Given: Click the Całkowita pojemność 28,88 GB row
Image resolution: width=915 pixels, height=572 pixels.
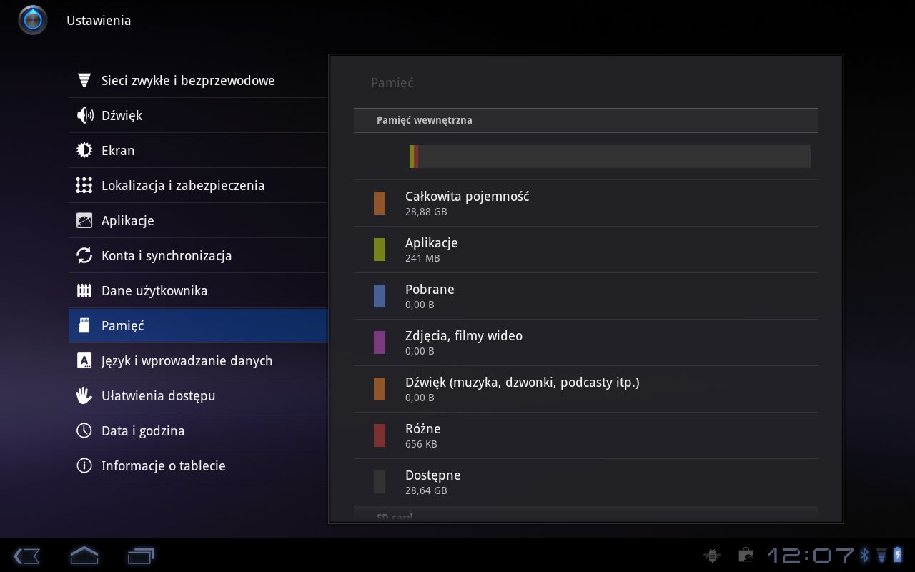Looking at the screenshot, I should pyautogui.click(x=585, y=203).
